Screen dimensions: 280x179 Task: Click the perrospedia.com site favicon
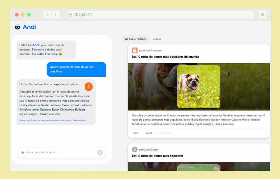point(135,149)
